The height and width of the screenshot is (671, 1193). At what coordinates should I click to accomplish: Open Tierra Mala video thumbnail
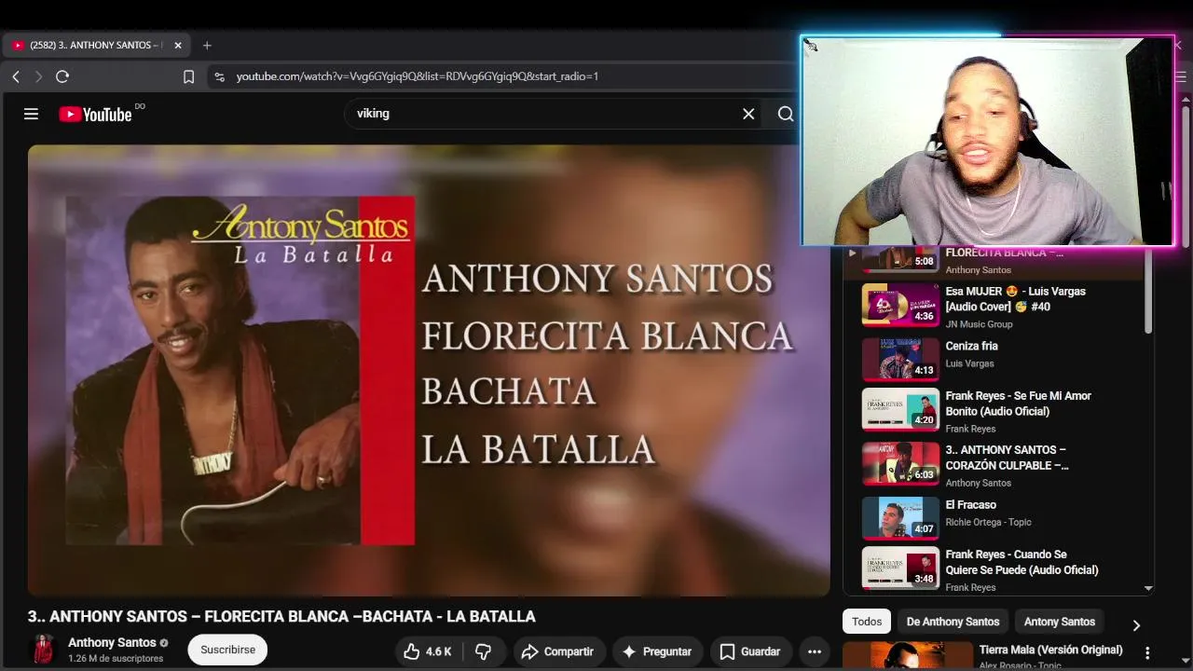[x=907, y=656]
